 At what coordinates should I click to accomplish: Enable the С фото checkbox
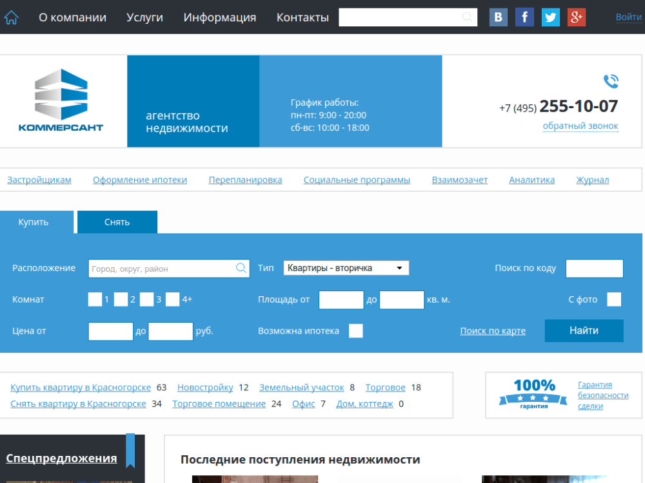click(614, 299)
